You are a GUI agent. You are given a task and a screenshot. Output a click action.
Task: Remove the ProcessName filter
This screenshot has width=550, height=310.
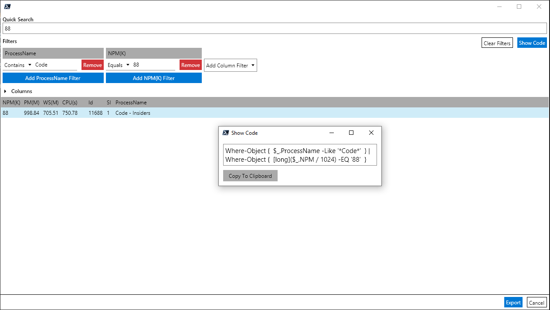(x=92, y=65)
